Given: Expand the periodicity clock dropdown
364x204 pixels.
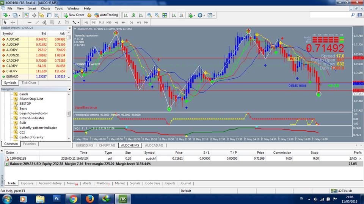Looking at the screenshot, I should click(x=201, y=15).
